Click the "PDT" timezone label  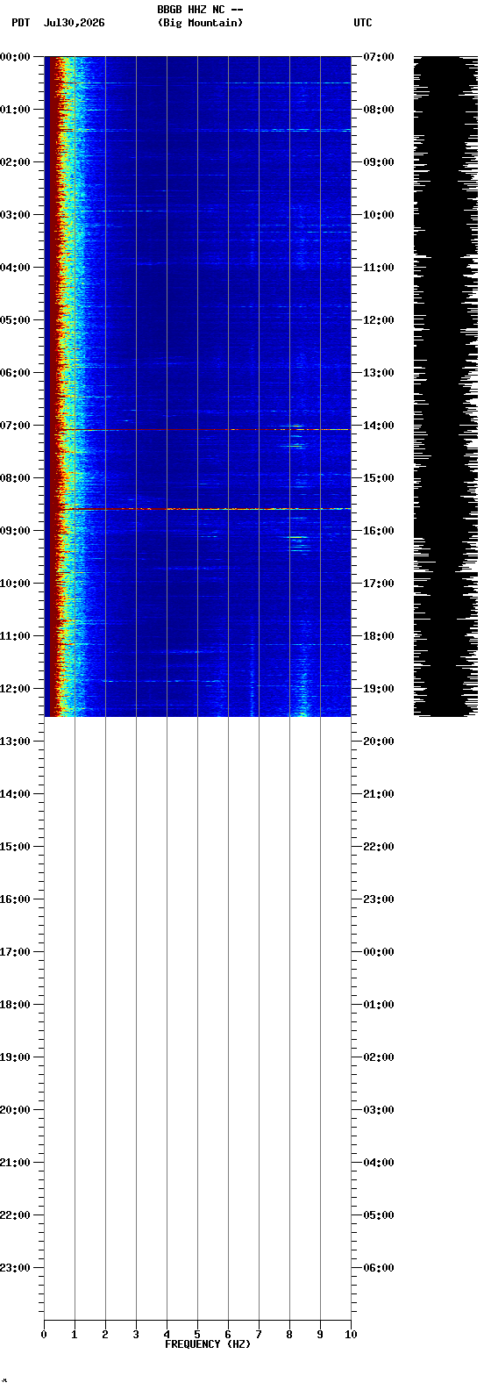tap(20, 23)
